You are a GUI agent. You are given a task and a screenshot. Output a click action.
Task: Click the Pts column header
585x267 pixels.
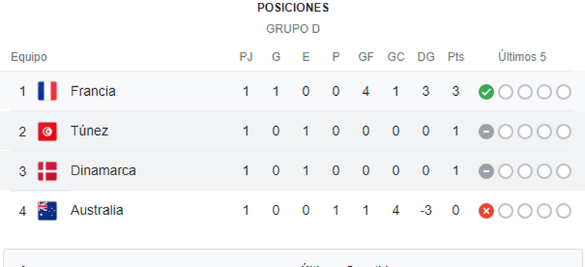point(456,57)
